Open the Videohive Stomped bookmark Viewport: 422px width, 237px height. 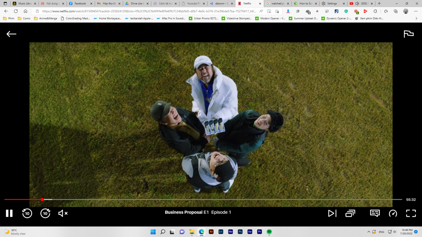[x=237, y=18]
